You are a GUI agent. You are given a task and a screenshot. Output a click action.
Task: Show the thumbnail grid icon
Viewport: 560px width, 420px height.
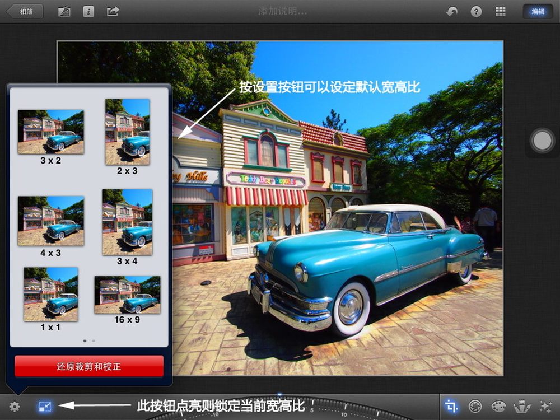[x=501, y=11]
